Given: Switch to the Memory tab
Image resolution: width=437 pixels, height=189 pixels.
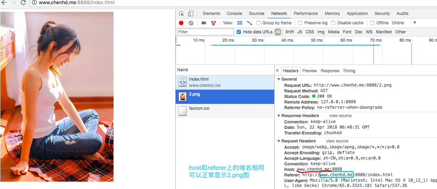Looking at the screenshot, I should [332, 14].
